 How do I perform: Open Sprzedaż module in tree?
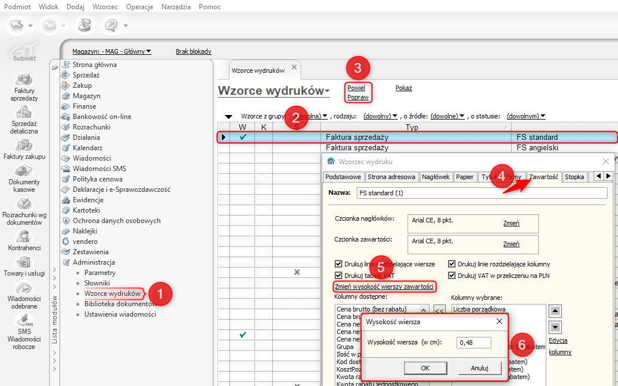[x=86, y=75]
